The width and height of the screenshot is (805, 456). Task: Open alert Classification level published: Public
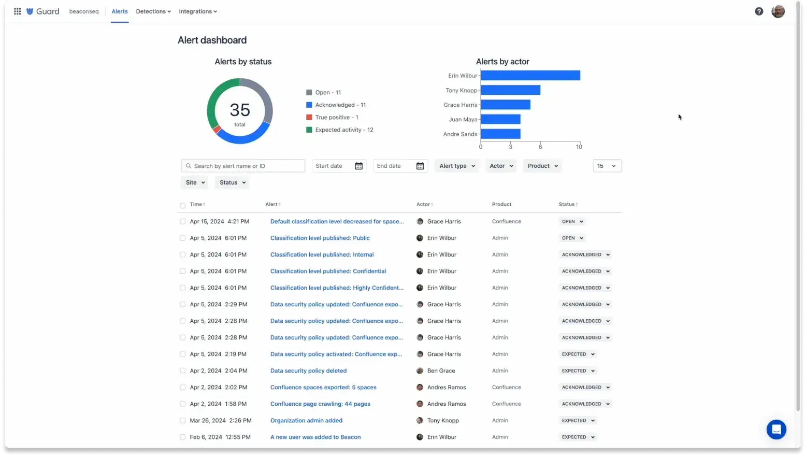click(320, 238)
